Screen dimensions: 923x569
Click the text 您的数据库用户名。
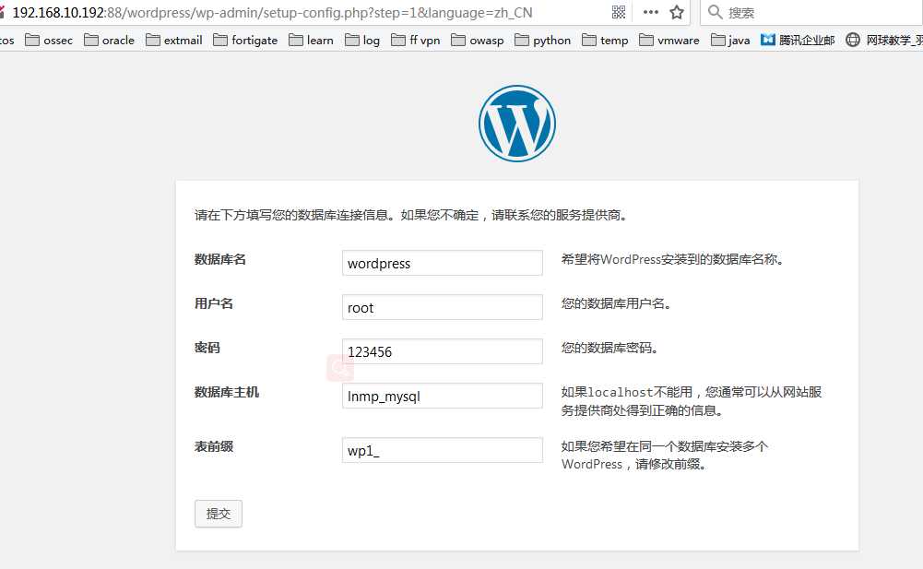[x=616, y=304]
